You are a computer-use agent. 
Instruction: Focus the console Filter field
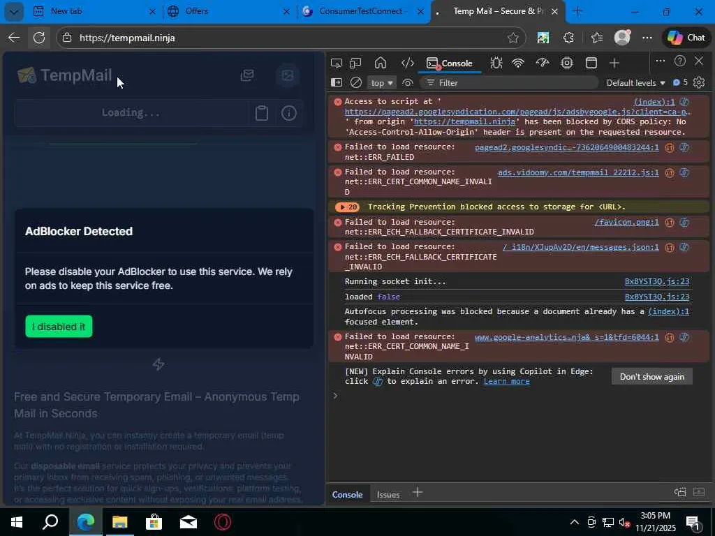coord(509,83)
